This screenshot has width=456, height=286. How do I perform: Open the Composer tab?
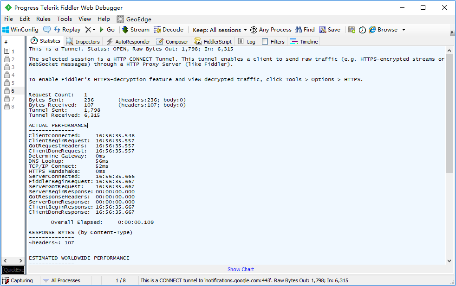tap(172, 42)
